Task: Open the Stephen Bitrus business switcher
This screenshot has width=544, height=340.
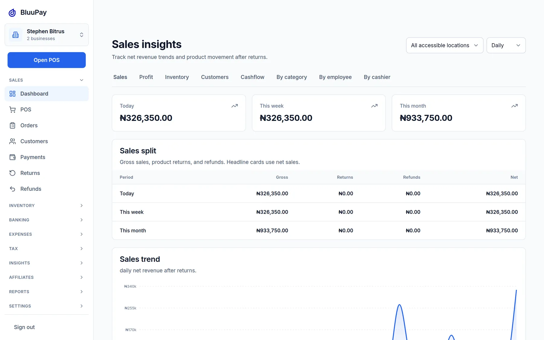Action: click(x=47, y=35)
